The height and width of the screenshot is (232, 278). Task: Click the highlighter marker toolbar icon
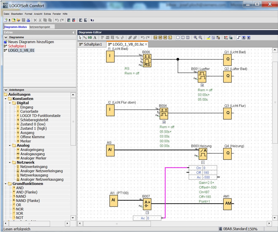pyautogui.click(x=208, y=37)
